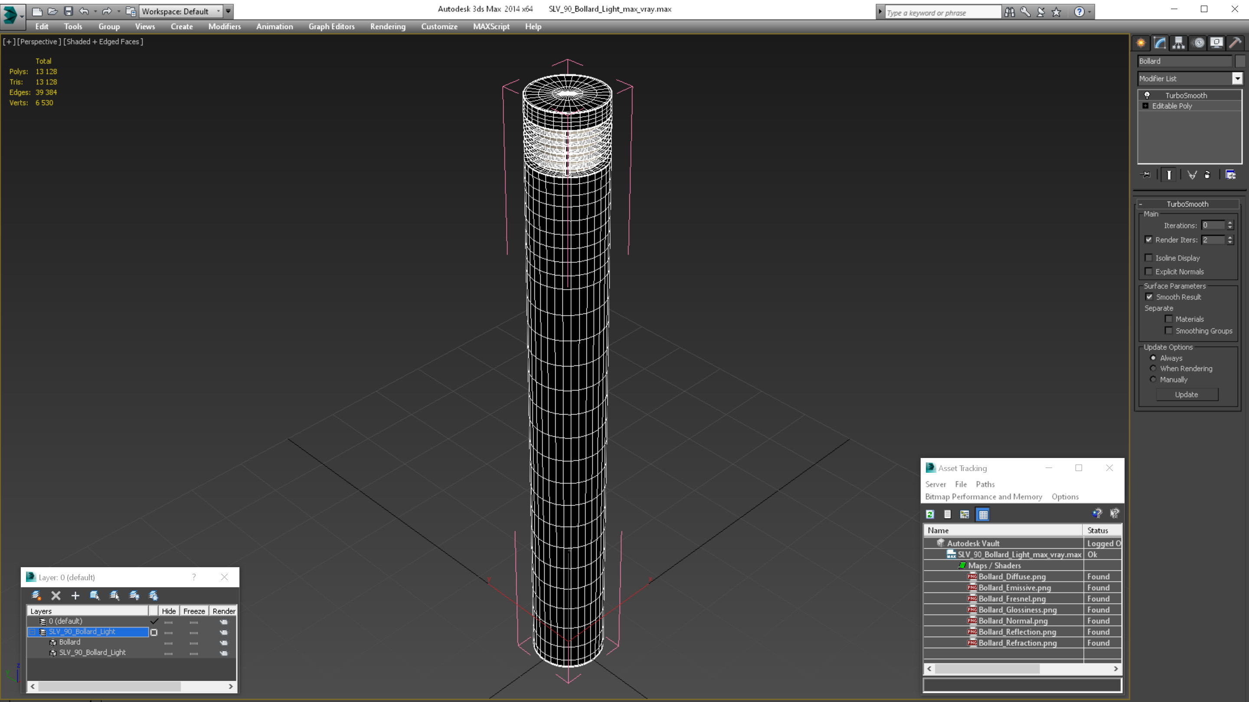Click the viewport plus sign general menu label
The image size is (1249, 702).
click(9, 42)
